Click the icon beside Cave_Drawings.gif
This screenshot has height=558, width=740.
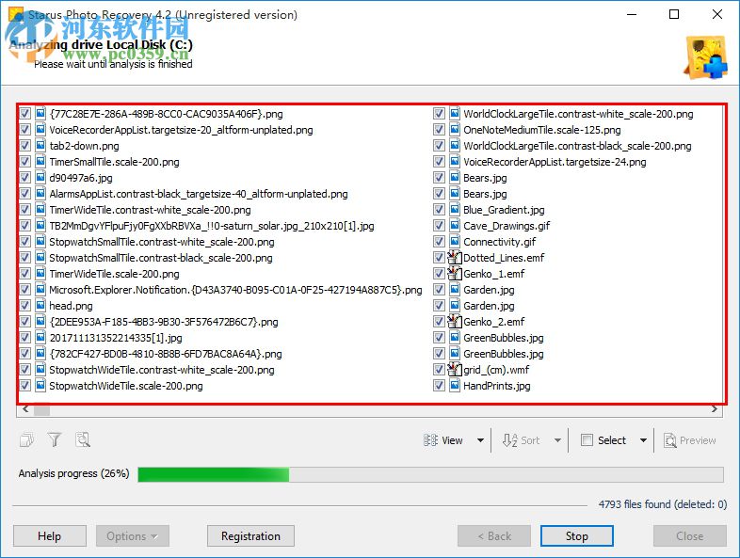click(x=455, y=226)
